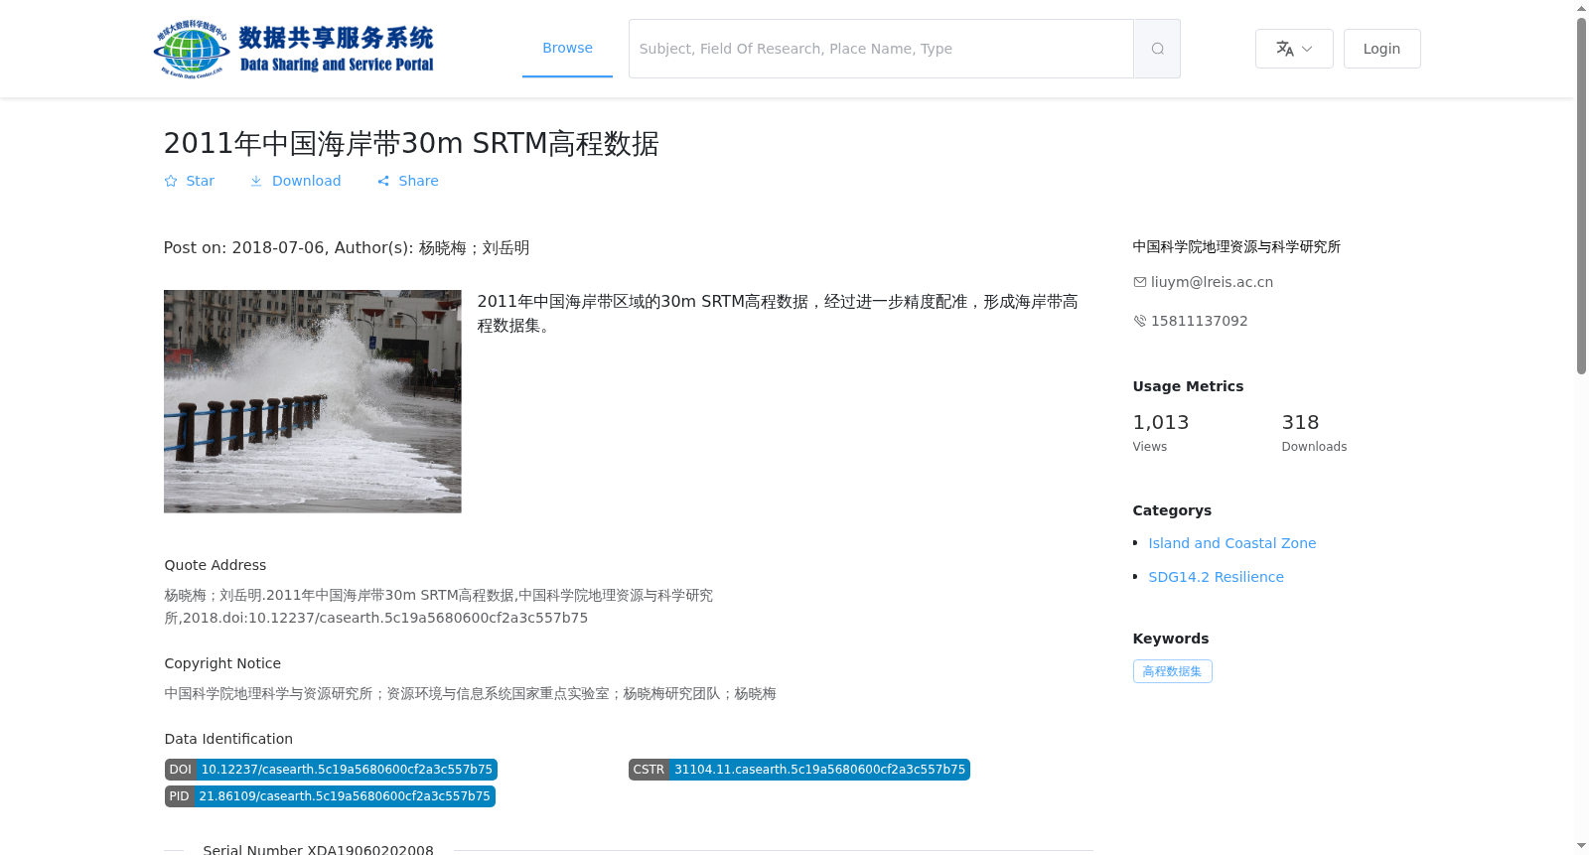Click the Quote Address citation text
Screen dimensions: 1589x855
[438, 607]
